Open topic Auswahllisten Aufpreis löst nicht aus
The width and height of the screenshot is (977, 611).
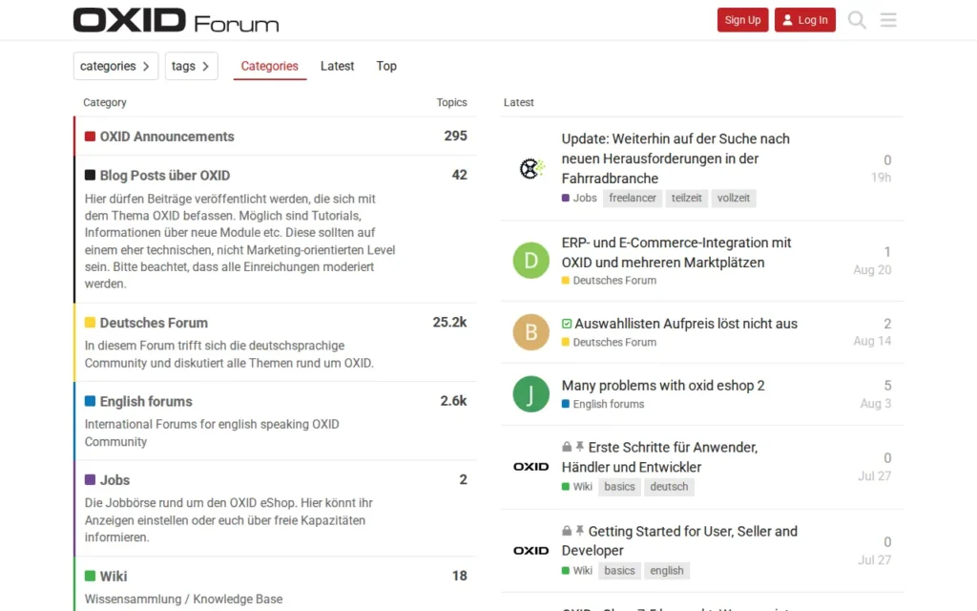[x=686, y=324]
